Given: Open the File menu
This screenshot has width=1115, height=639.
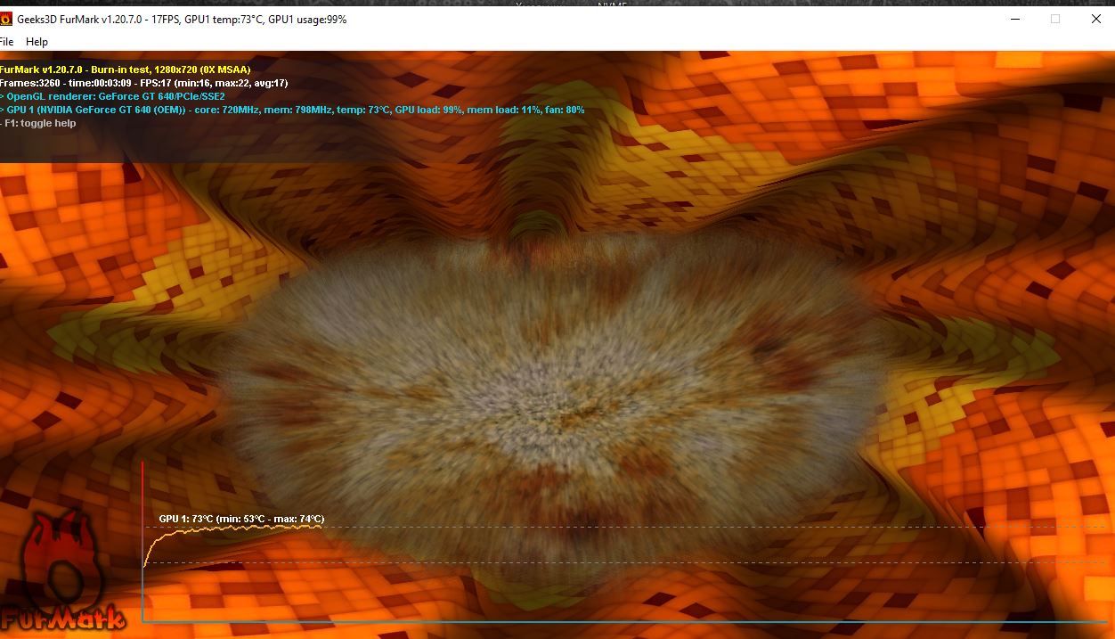Looking at the screenshot, I should click(x=6, y=42).
